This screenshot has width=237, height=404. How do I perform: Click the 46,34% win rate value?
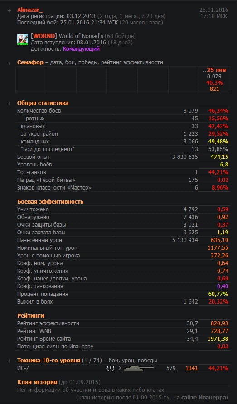click(x=219, y=111)
